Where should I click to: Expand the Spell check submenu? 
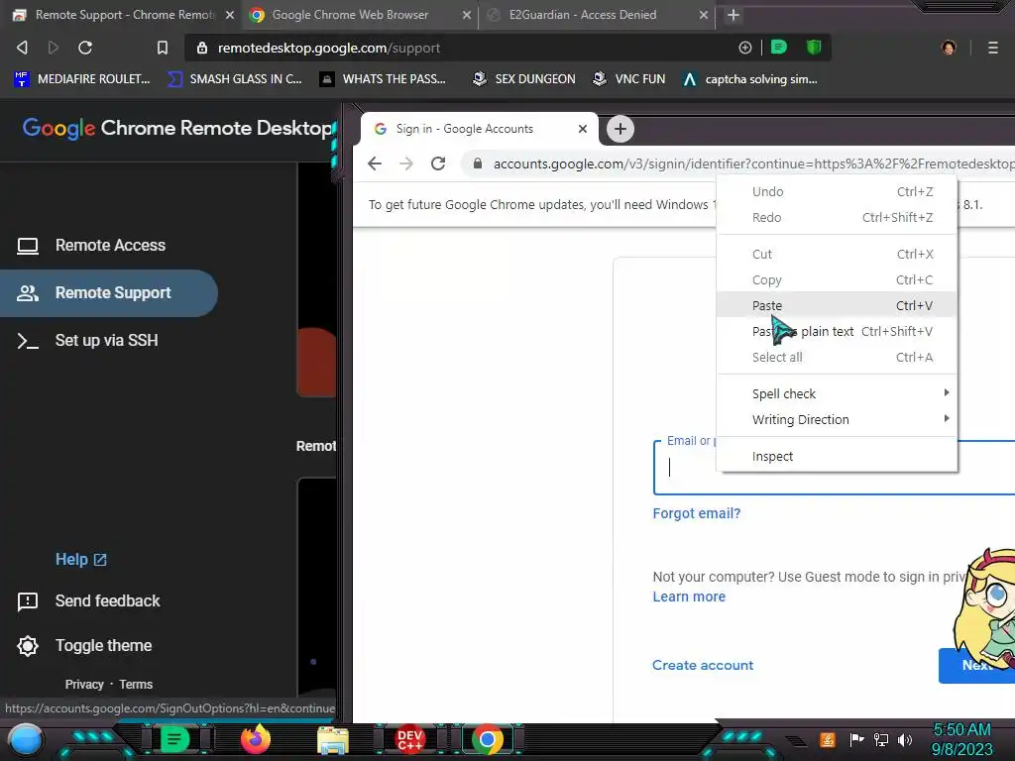coord(837,393)
